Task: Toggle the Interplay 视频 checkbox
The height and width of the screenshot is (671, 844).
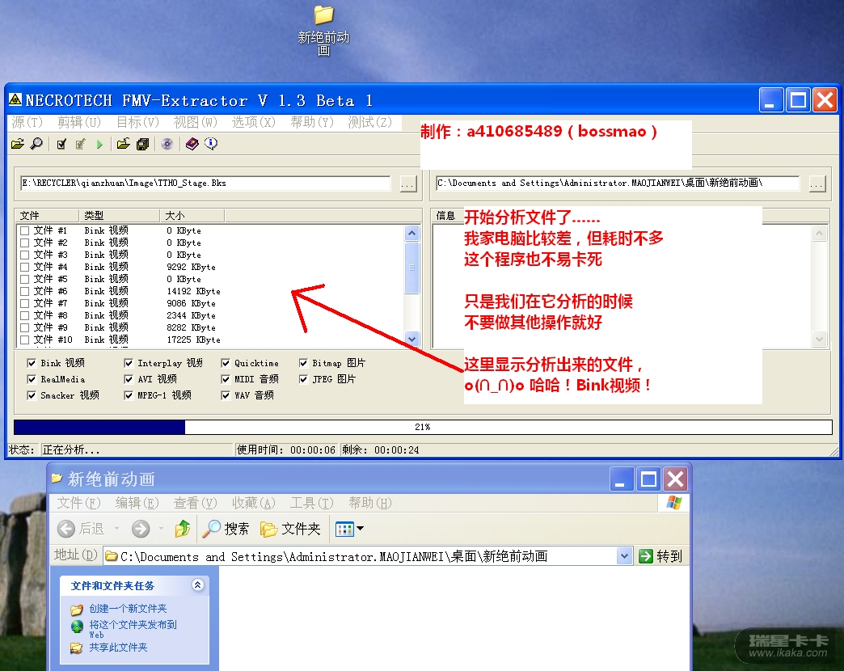Action: pyautogui.click(x=128, y=363)
